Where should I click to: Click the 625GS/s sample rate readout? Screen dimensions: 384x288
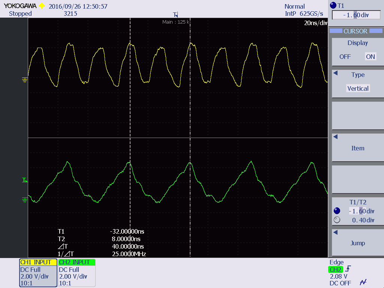coord(311,14)
